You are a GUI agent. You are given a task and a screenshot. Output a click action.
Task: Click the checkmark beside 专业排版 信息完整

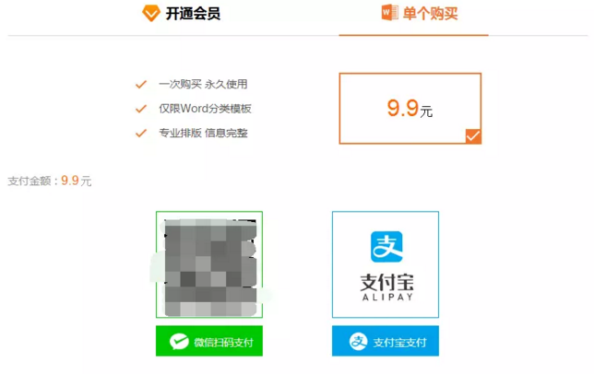point(141,133)
